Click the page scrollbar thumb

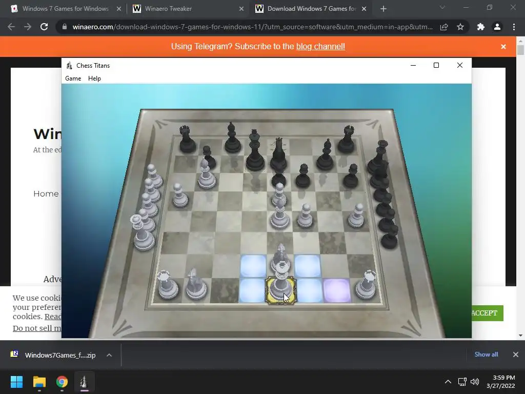coord(520,50)
